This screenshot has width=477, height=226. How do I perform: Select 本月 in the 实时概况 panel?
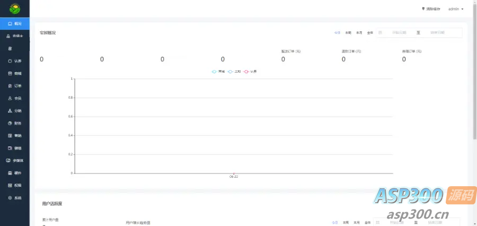(359, 32)
